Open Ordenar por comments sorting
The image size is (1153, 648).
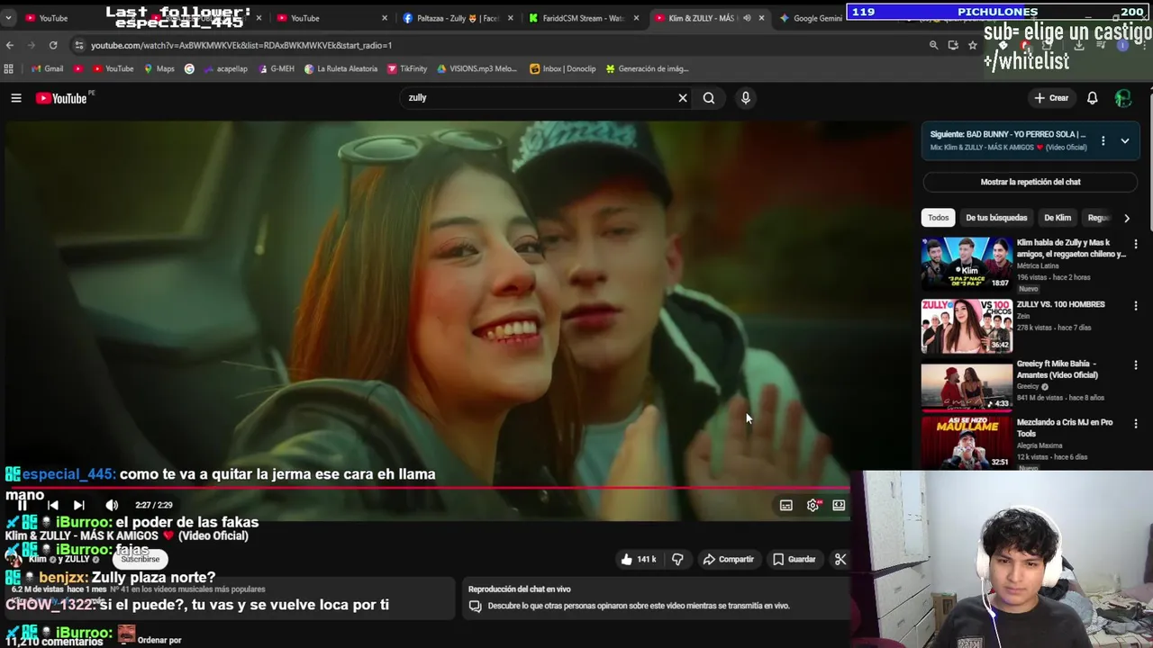click(159, 640)
